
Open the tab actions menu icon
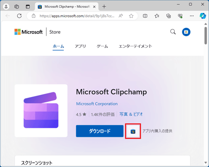(28, 6)
